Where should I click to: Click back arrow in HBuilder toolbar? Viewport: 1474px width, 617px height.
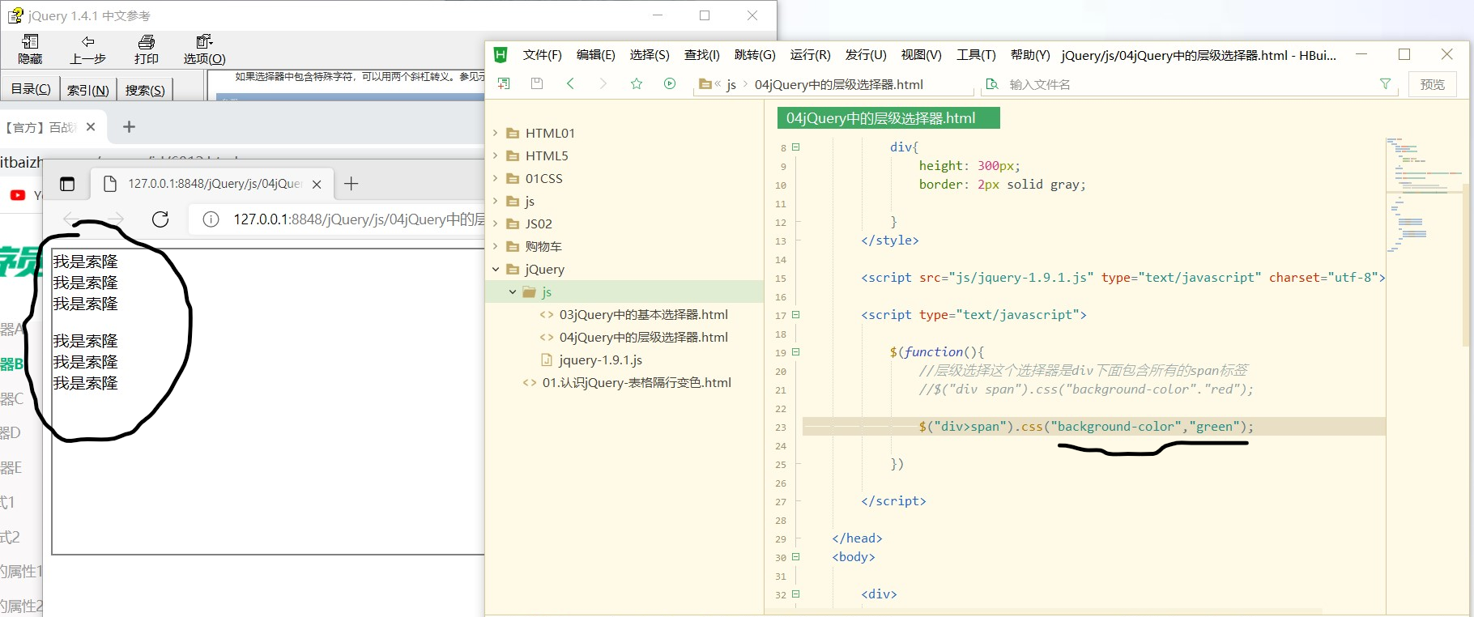point(570,83)
